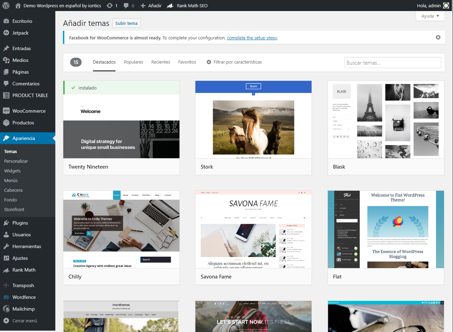Switch to the Destacados tab
This screenshot has height=332, width=453.
pos(104,62)
